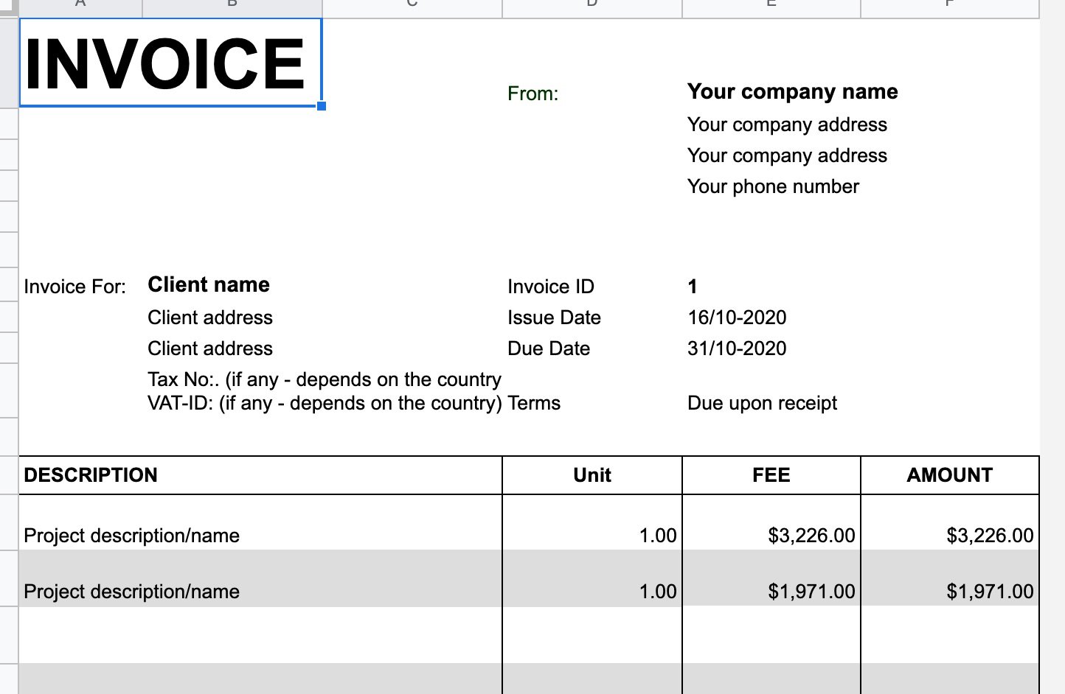The height and width of the screenshot is (694, 1065).
Task: Select column F header
Action: [948, 5]
